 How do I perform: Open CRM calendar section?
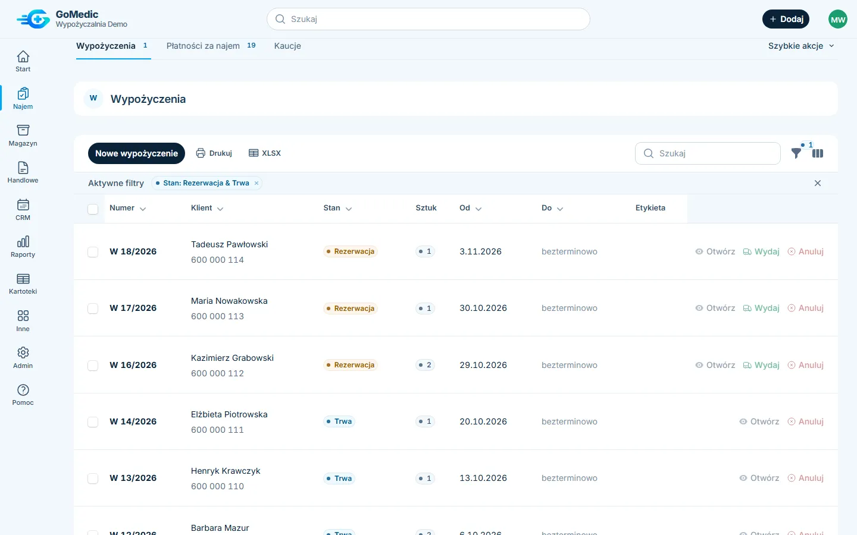pyautogui.click(x=23, y=210)
